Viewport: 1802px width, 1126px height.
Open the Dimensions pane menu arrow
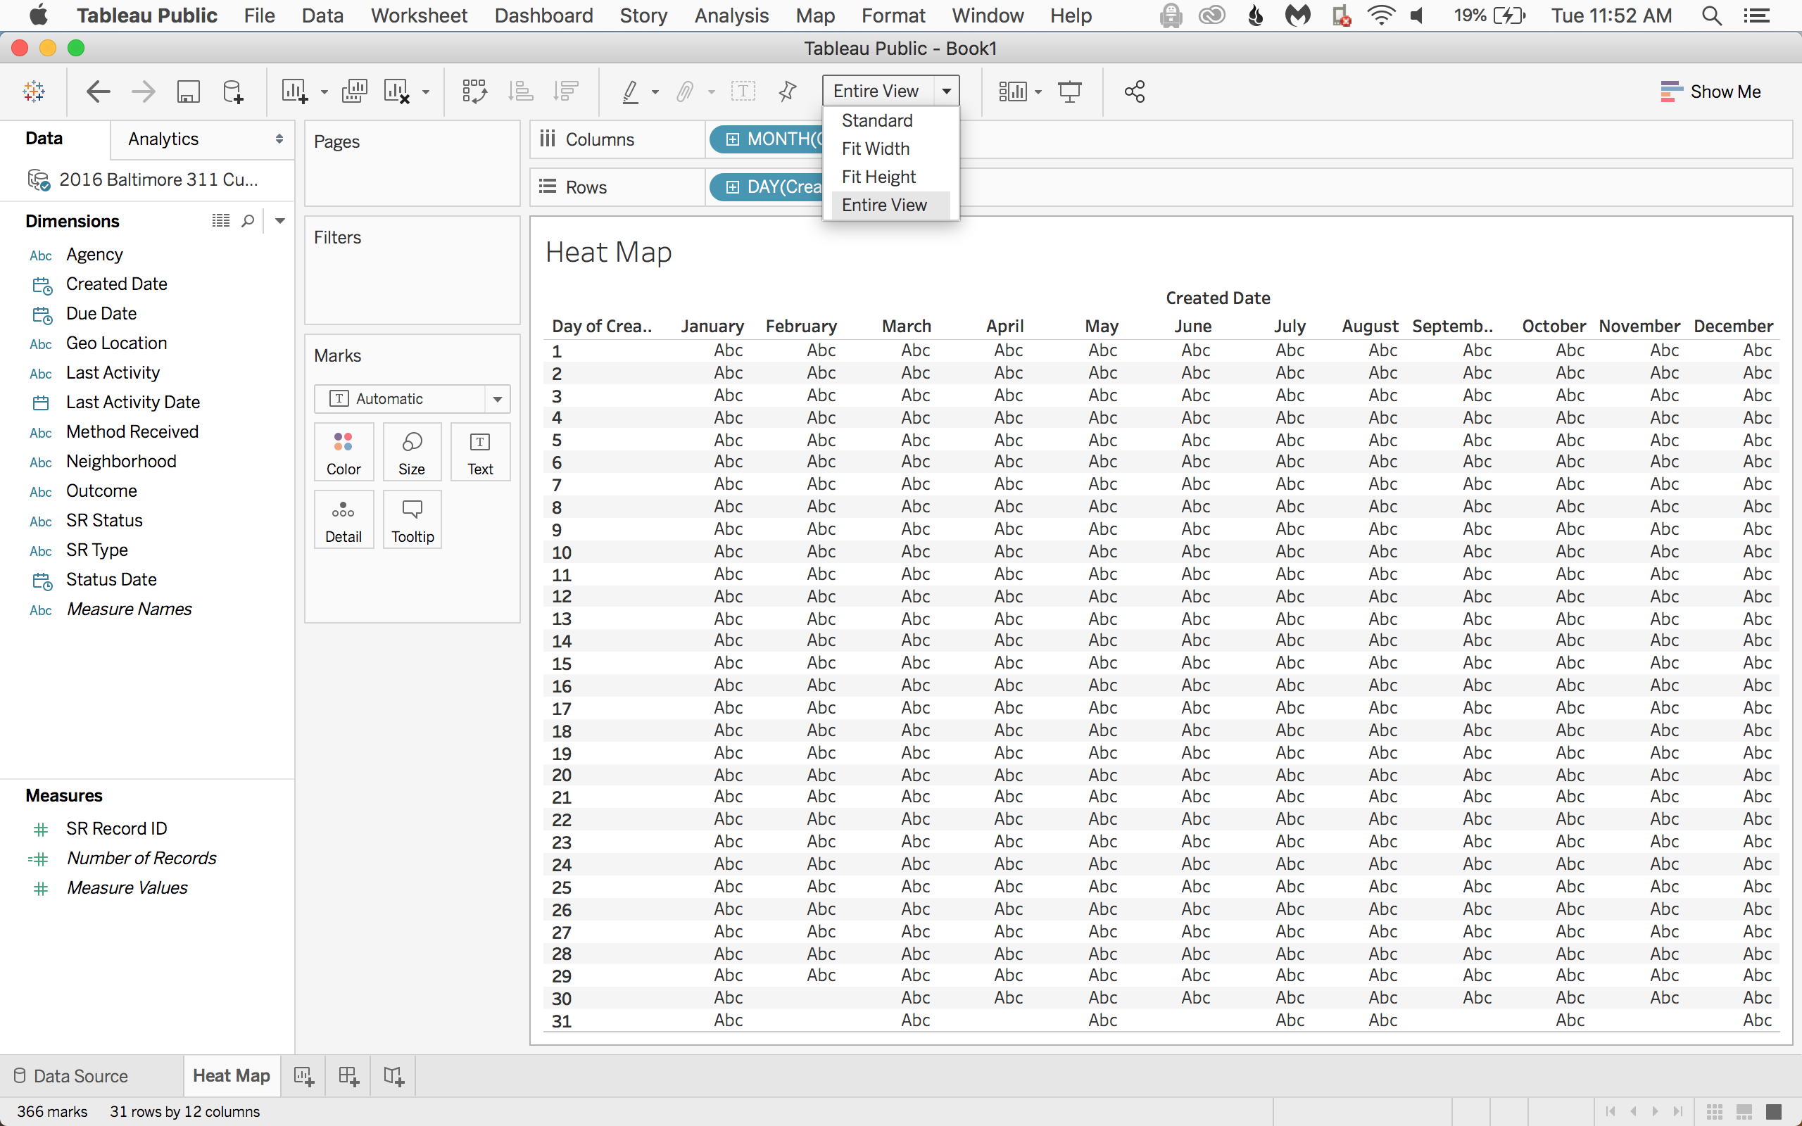point(280,220)
